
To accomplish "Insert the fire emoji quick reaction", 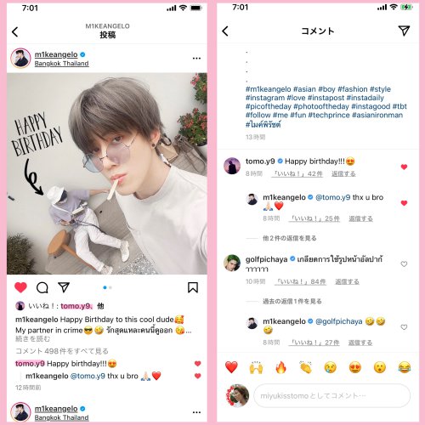I will pyautogui.click(x=280, y=367).
